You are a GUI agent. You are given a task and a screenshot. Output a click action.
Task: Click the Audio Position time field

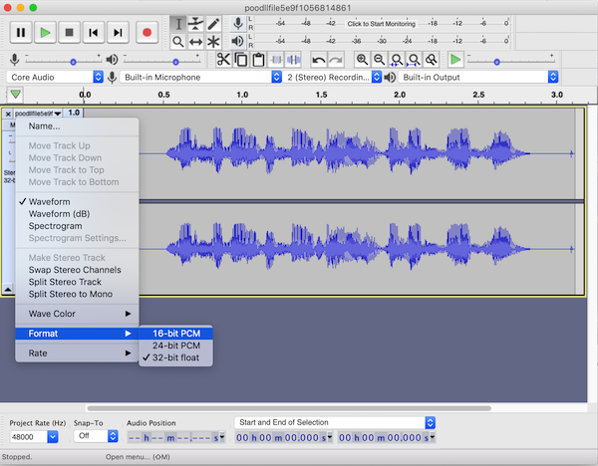(x=175, y=438)
